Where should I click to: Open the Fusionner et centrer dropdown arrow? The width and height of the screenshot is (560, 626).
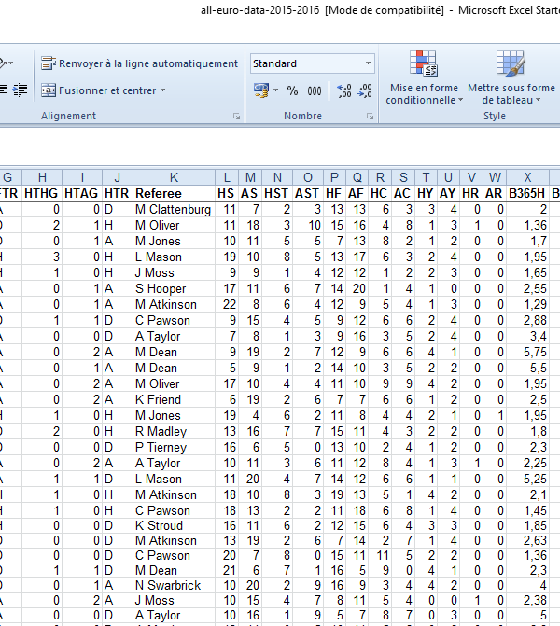[163, 90]
